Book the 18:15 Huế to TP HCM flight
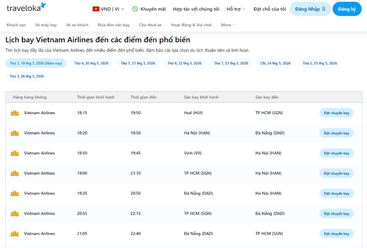Screen dimensions: 367x248 [x=336, y=113]
